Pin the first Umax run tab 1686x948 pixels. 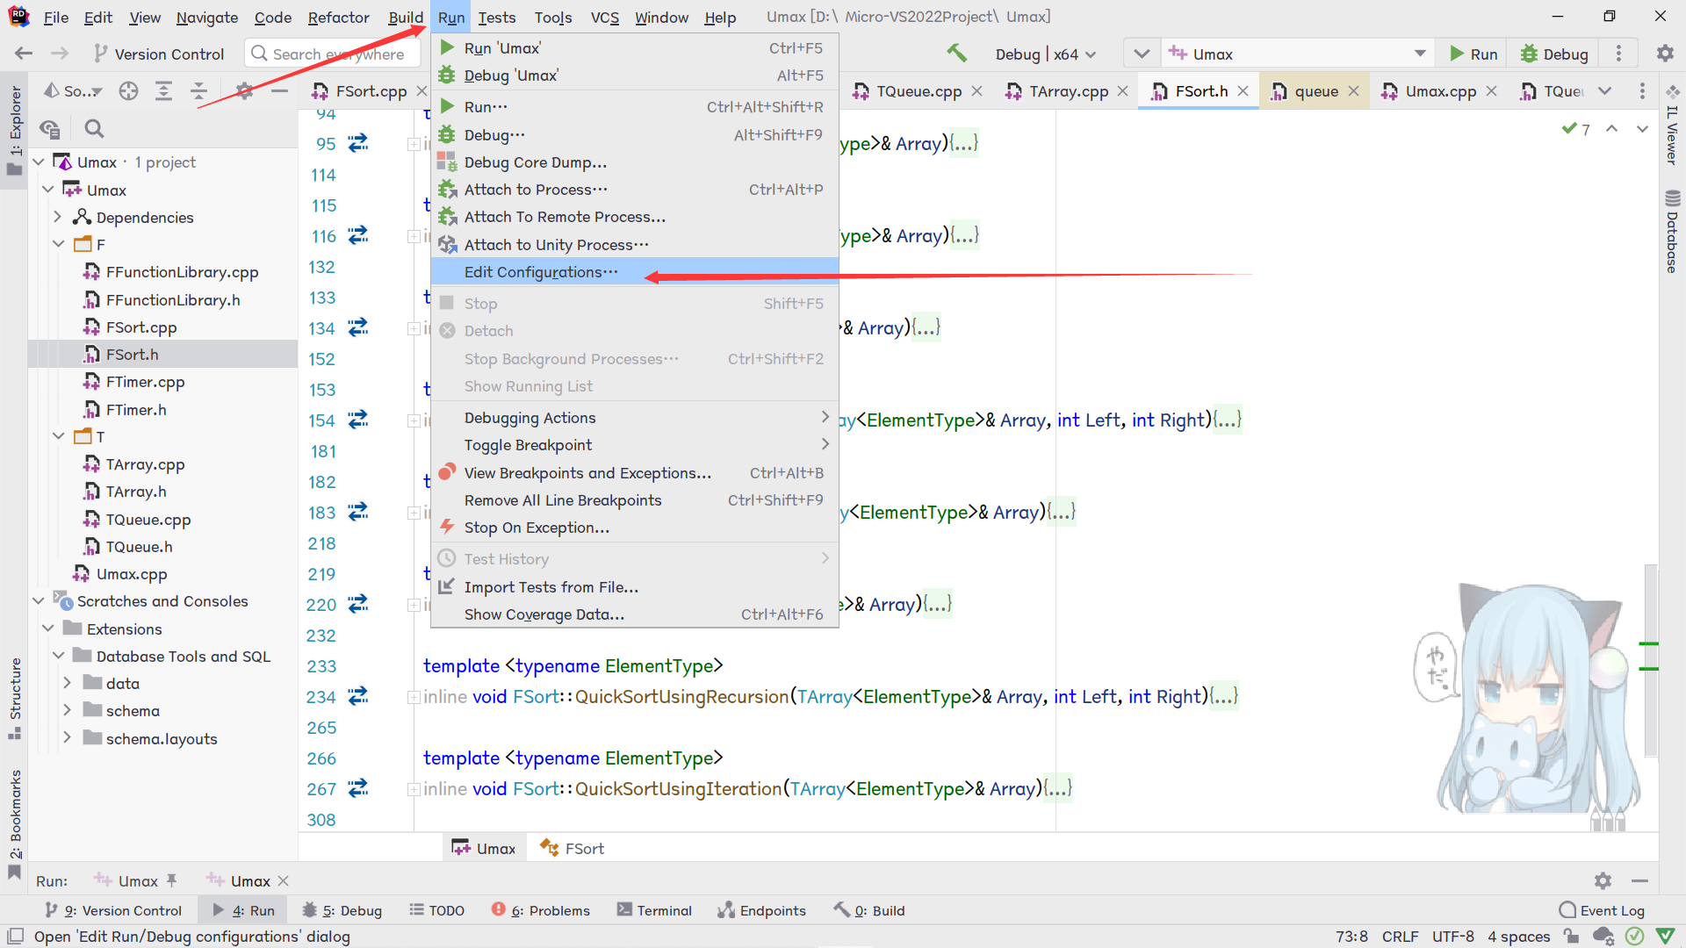point(172,880)
